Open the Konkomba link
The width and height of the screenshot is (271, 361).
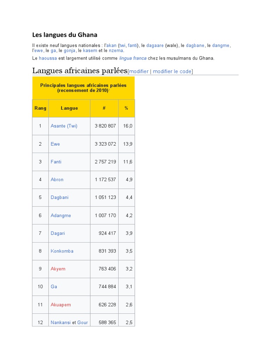pyautogui.click(x=62, y=251)
